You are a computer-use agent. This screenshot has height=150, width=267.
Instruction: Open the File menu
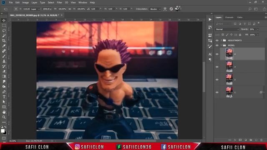[x=11, y=2]
